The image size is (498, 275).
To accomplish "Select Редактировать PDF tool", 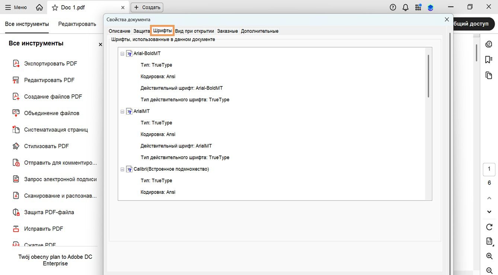I will point(44,80).
